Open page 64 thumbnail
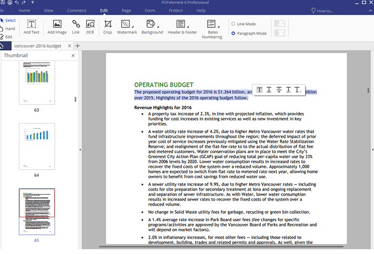 click(37, 147)
